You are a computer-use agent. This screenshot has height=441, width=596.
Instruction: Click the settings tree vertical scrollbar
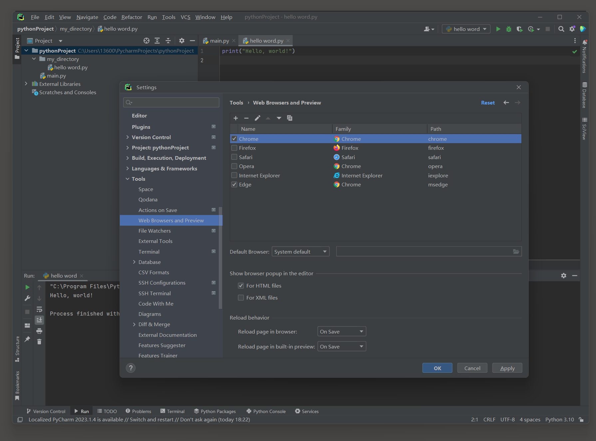tap(220, 258)
